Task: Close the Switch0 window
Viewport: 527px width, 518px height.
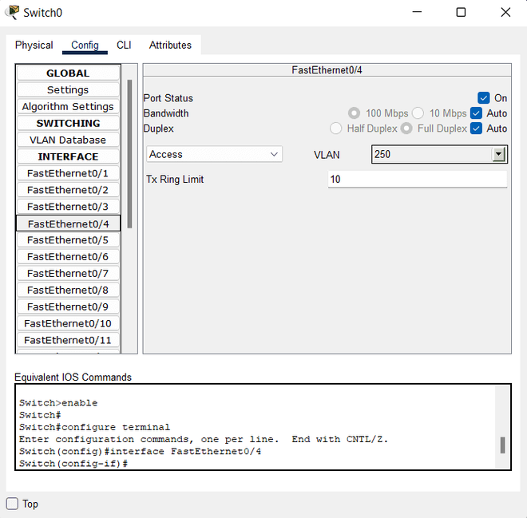Action: pos(505,13)
